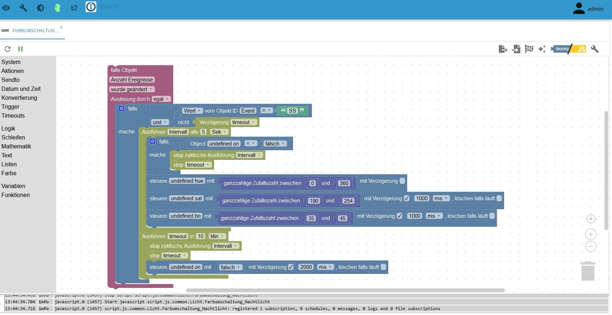Screen dimensions: 612x315
Task: Open the Variablen toolbox category
Action: [x=13, y=186]
